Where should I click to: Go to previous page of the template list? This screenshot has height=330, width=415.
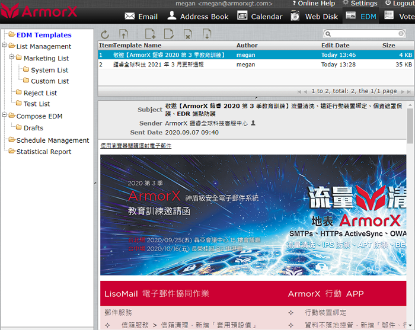pos(305,91)
